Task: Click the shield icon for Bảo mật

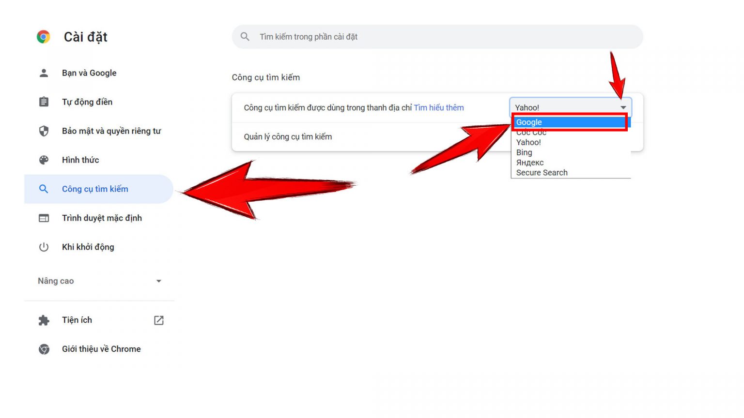Action: [44, 131]
